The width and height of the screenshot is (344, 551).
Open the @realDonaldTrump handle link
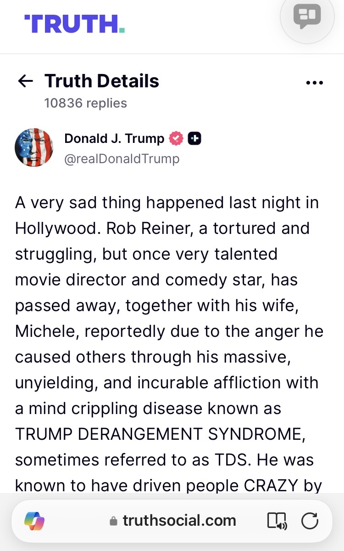coord(122,159)
